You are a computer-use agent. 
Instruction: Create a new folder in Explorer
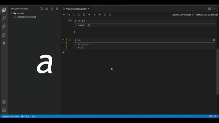point(47,9)
